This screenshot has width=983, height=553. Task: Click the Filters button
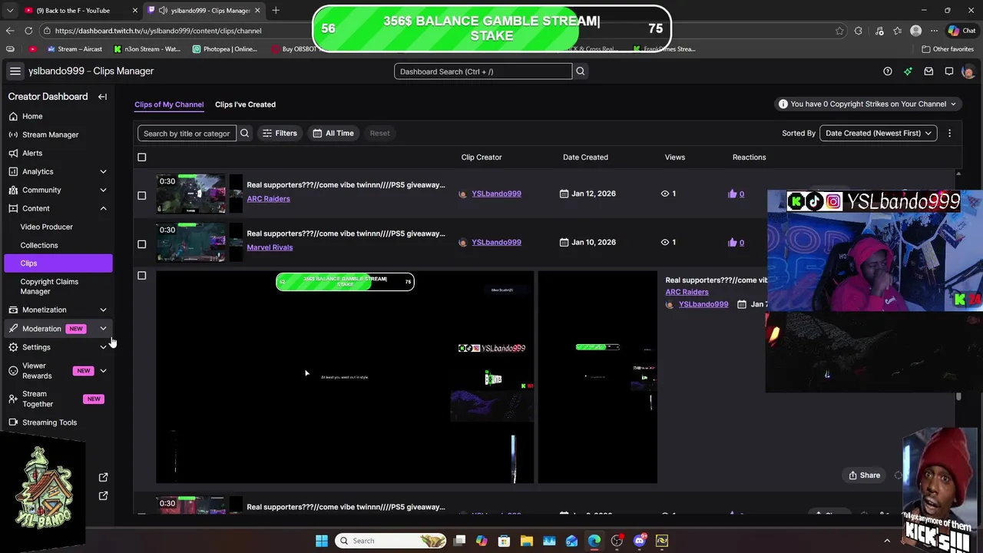tap(280, 133)
